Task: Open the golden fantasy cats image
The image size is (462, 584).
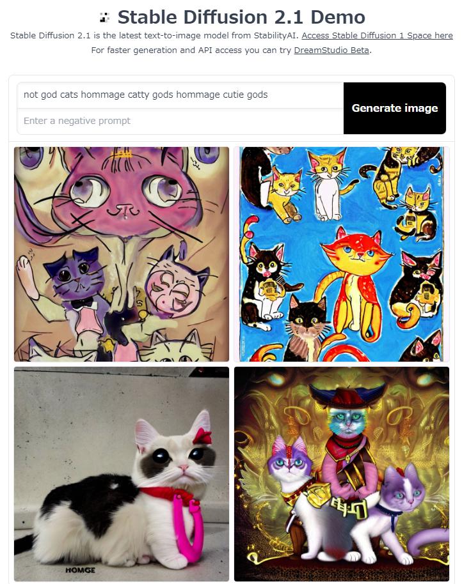Action: [342, 474]
